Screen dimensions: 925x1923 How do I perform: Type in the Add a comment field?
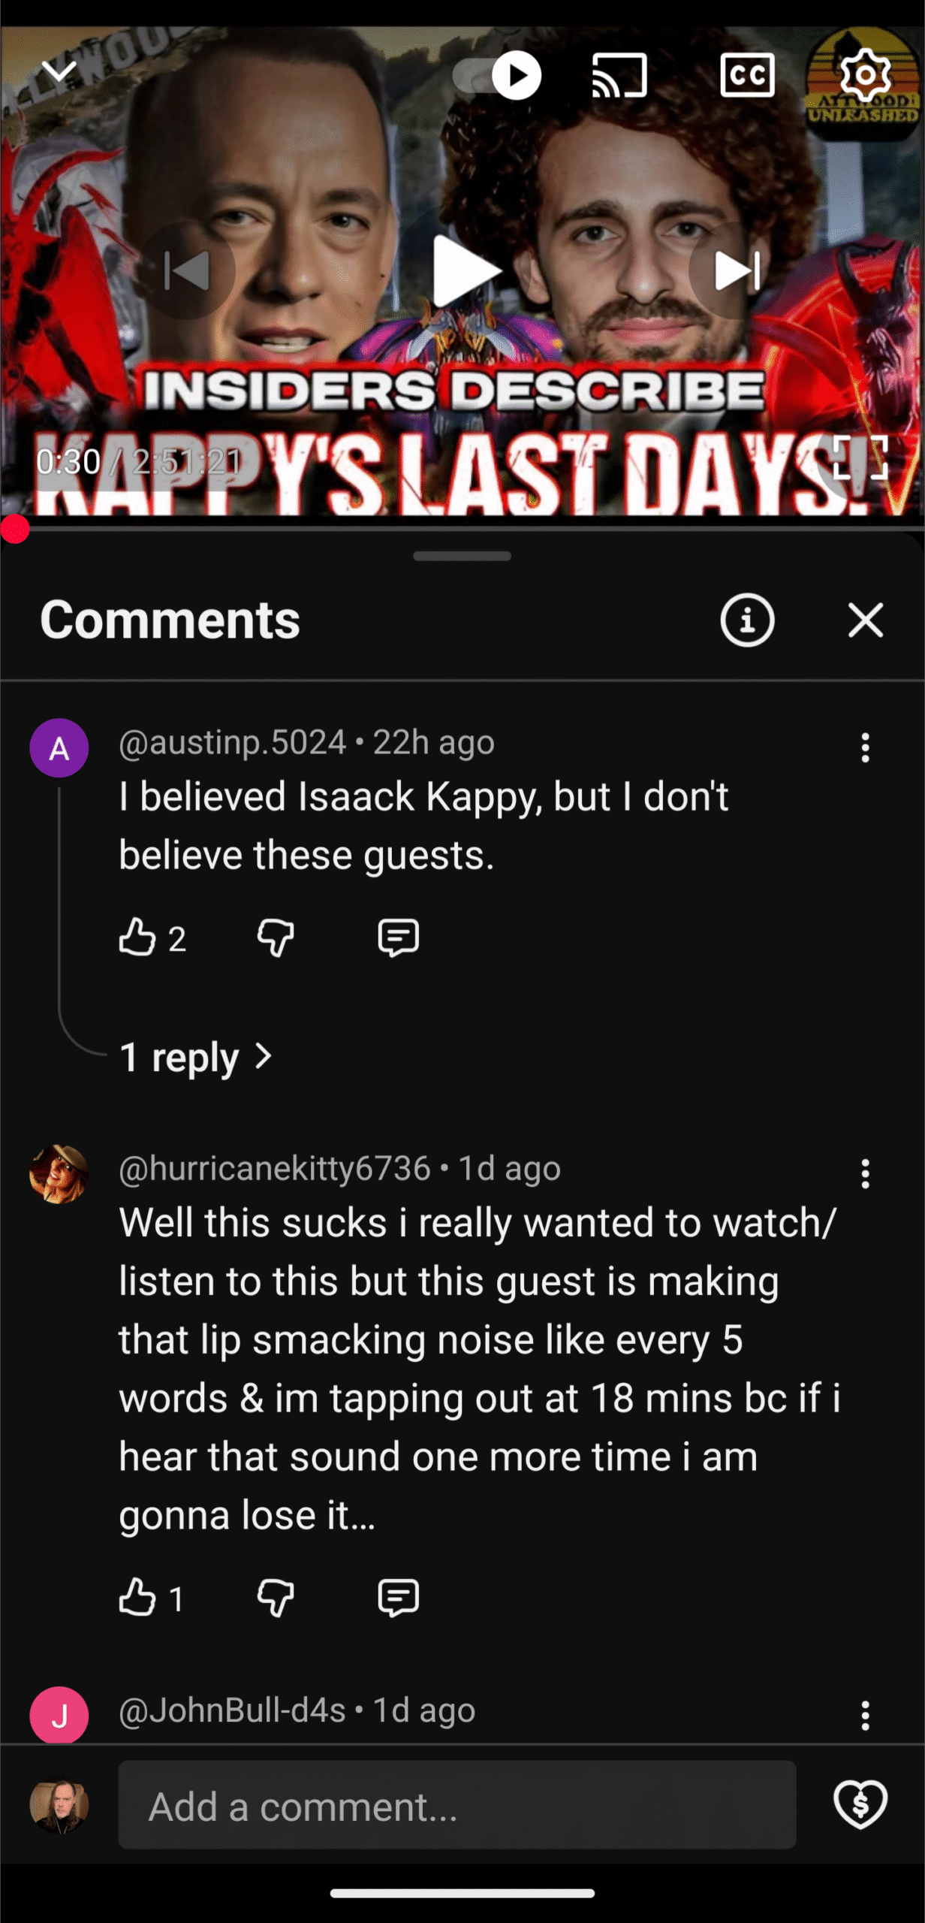(456, 1805)
